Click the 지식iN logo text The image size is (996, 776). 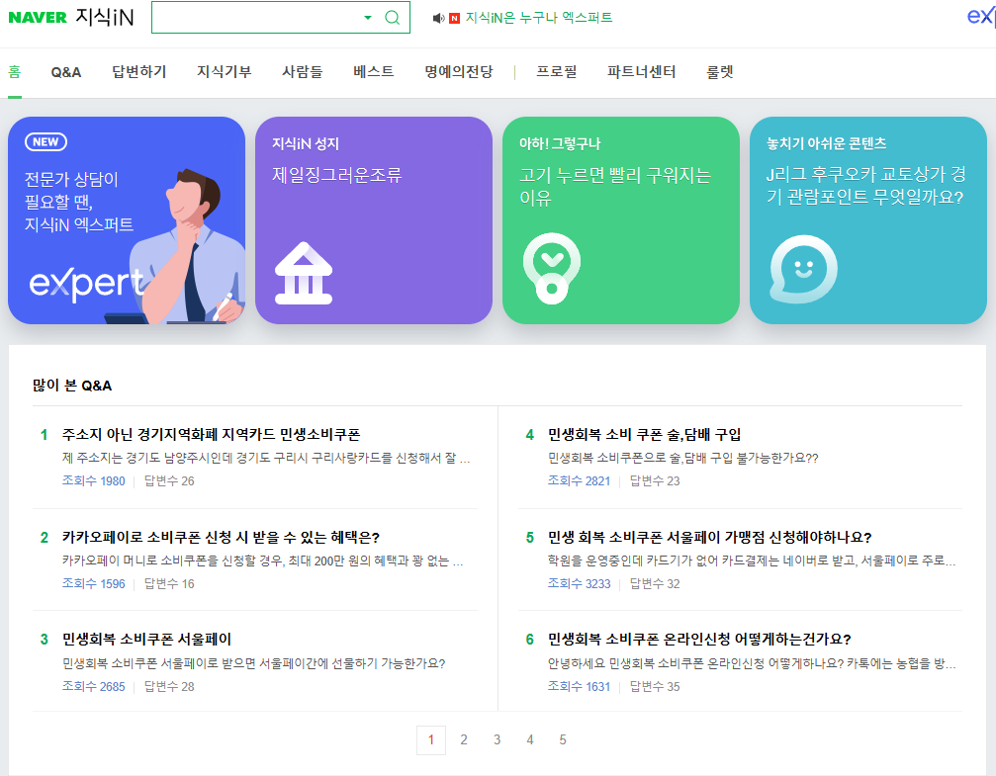[x=105, y=17]
